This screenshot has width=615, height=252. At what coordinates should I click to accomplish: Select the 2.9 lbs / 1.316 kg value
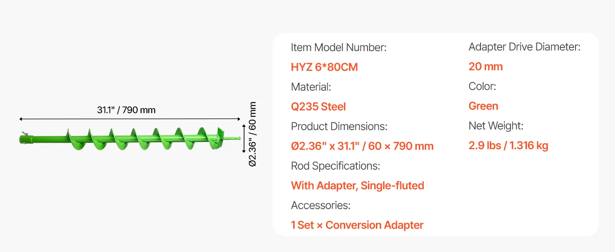click(508, 146)
